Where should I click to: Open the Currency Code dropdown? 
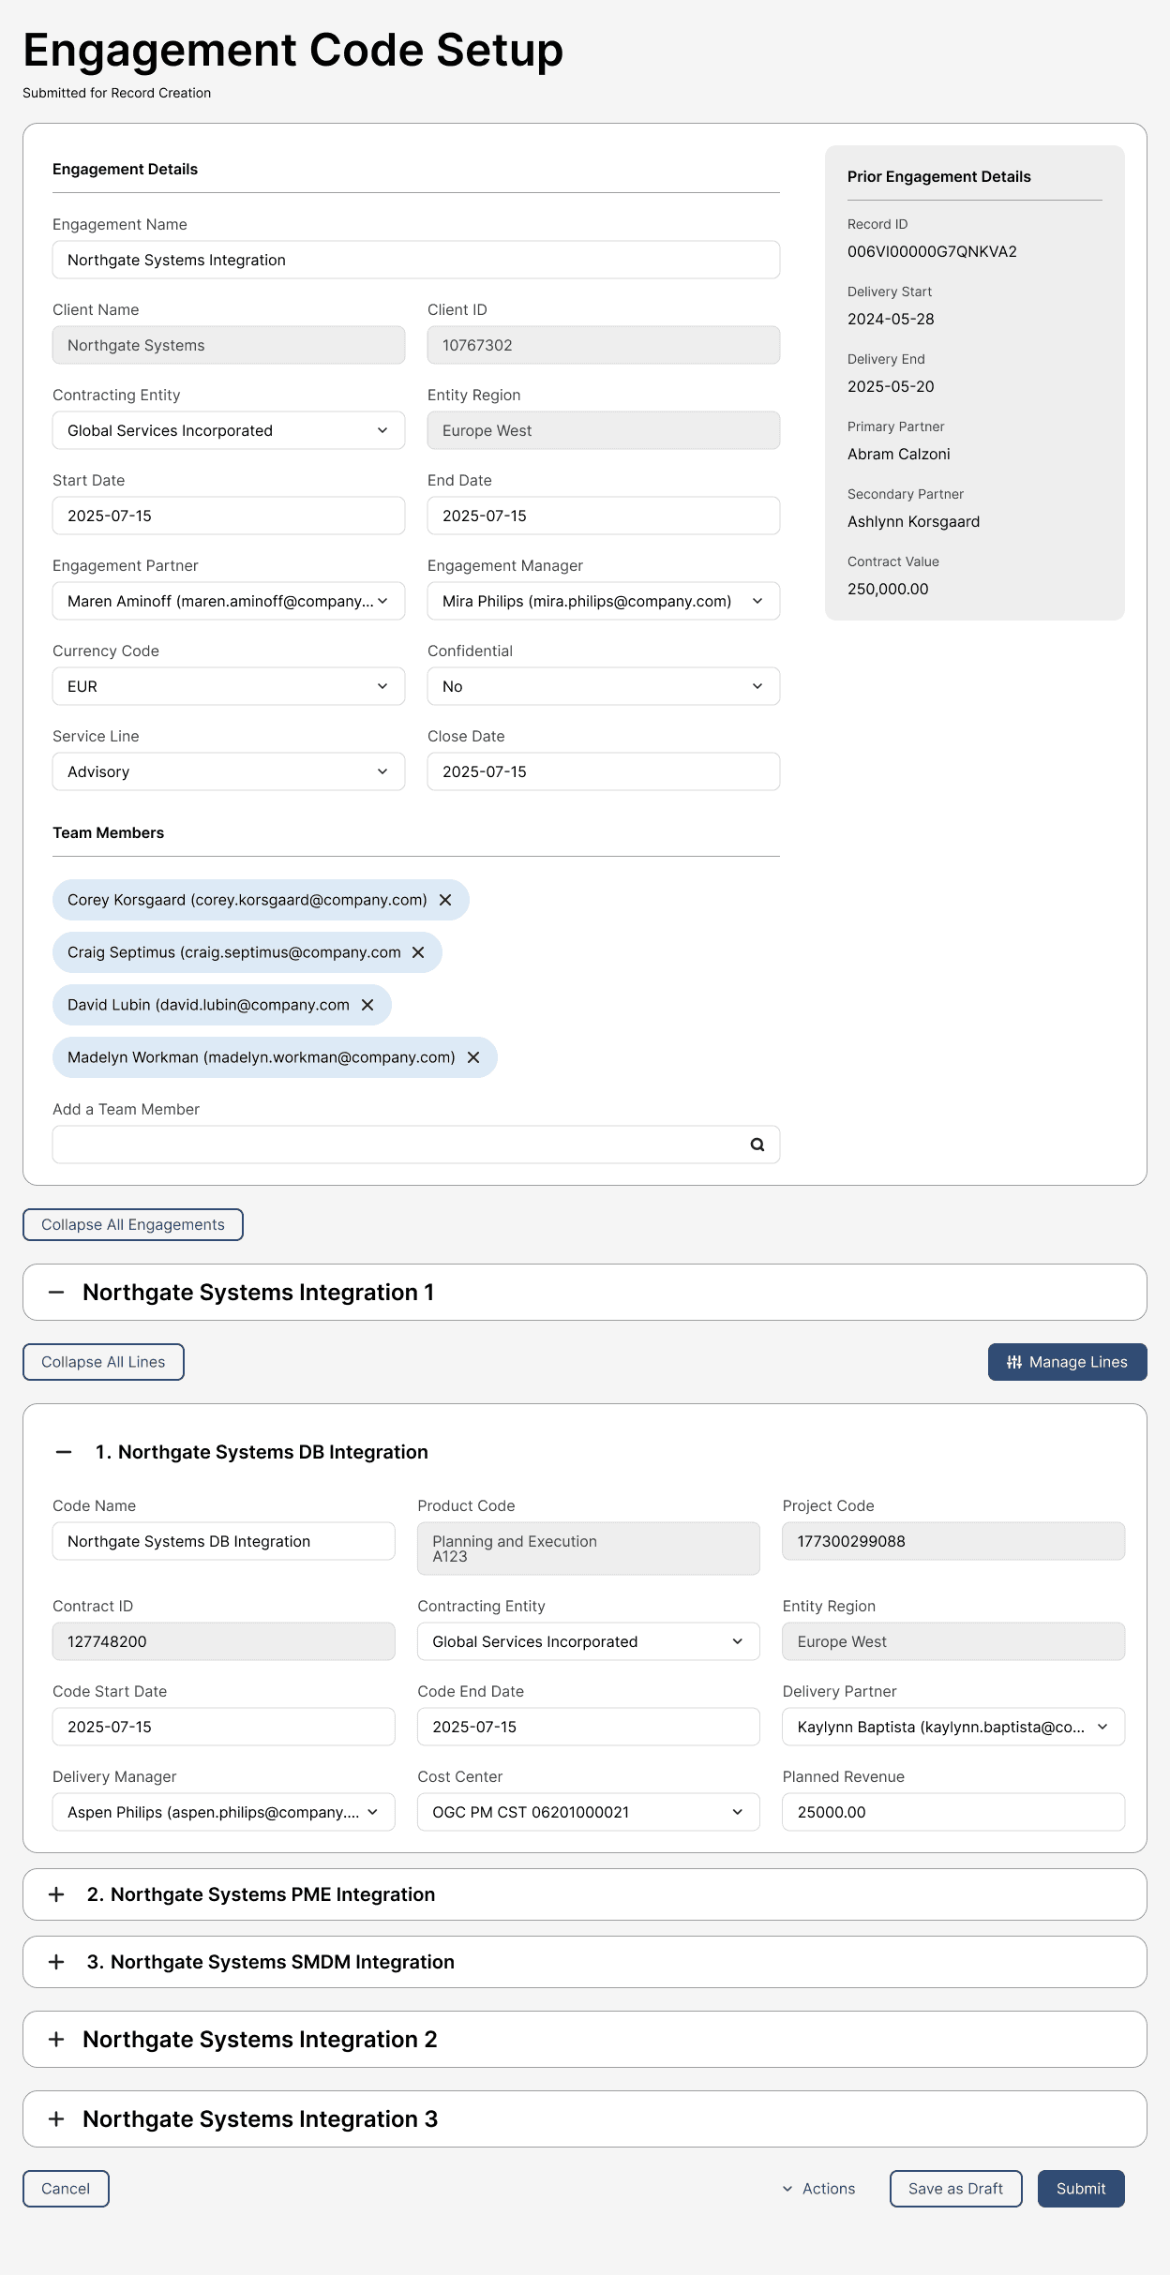[x=228, y=686]
